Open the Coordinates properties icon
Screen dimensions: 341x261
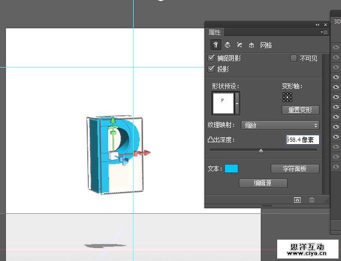(251, 45)
